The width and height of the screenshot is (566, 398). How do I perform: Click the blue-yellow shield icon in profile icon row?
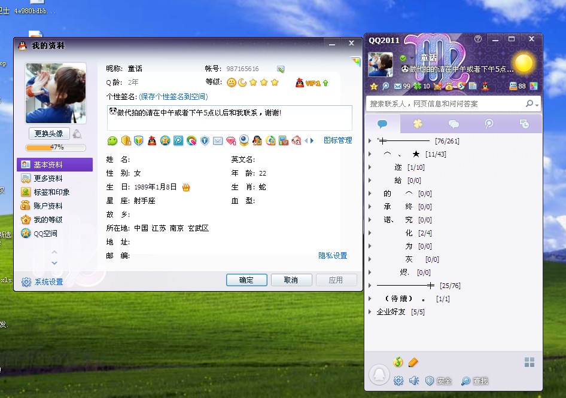tap(139, 140)
